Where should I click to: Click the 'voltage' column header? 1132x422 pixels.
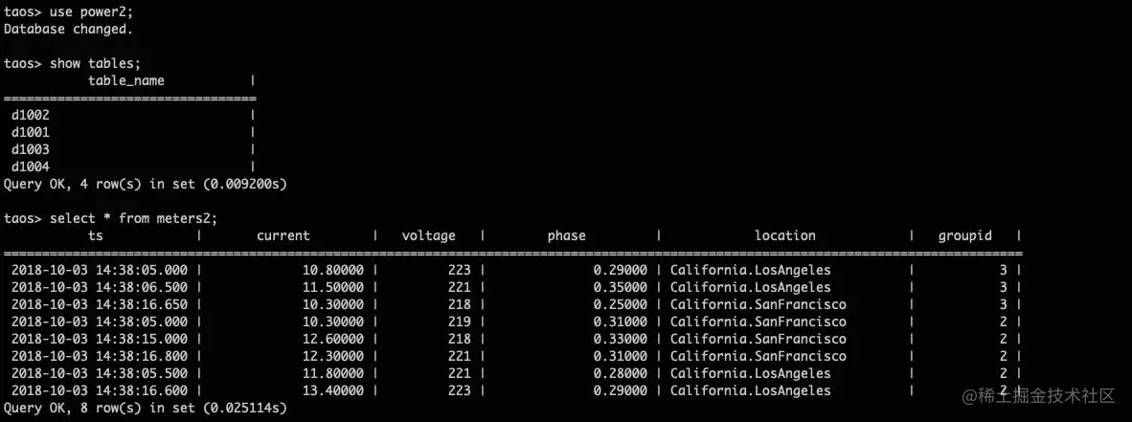point(429,235)
